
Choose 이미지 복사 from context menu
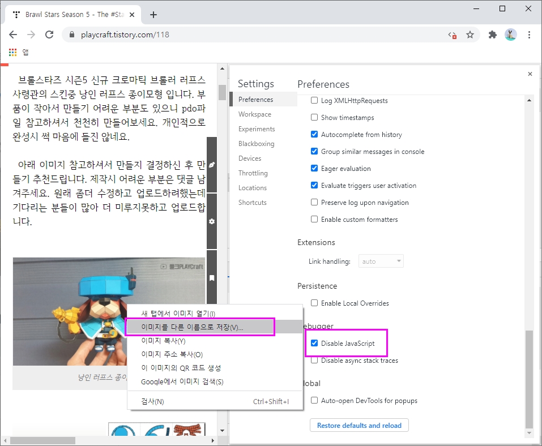[215, 341]
